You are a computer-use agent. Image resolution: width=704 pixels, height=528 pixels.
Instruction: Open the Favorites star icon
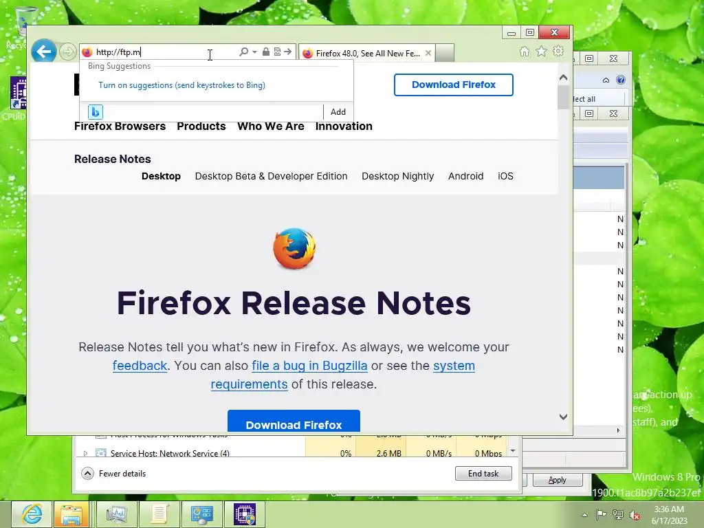pos(542,52)
